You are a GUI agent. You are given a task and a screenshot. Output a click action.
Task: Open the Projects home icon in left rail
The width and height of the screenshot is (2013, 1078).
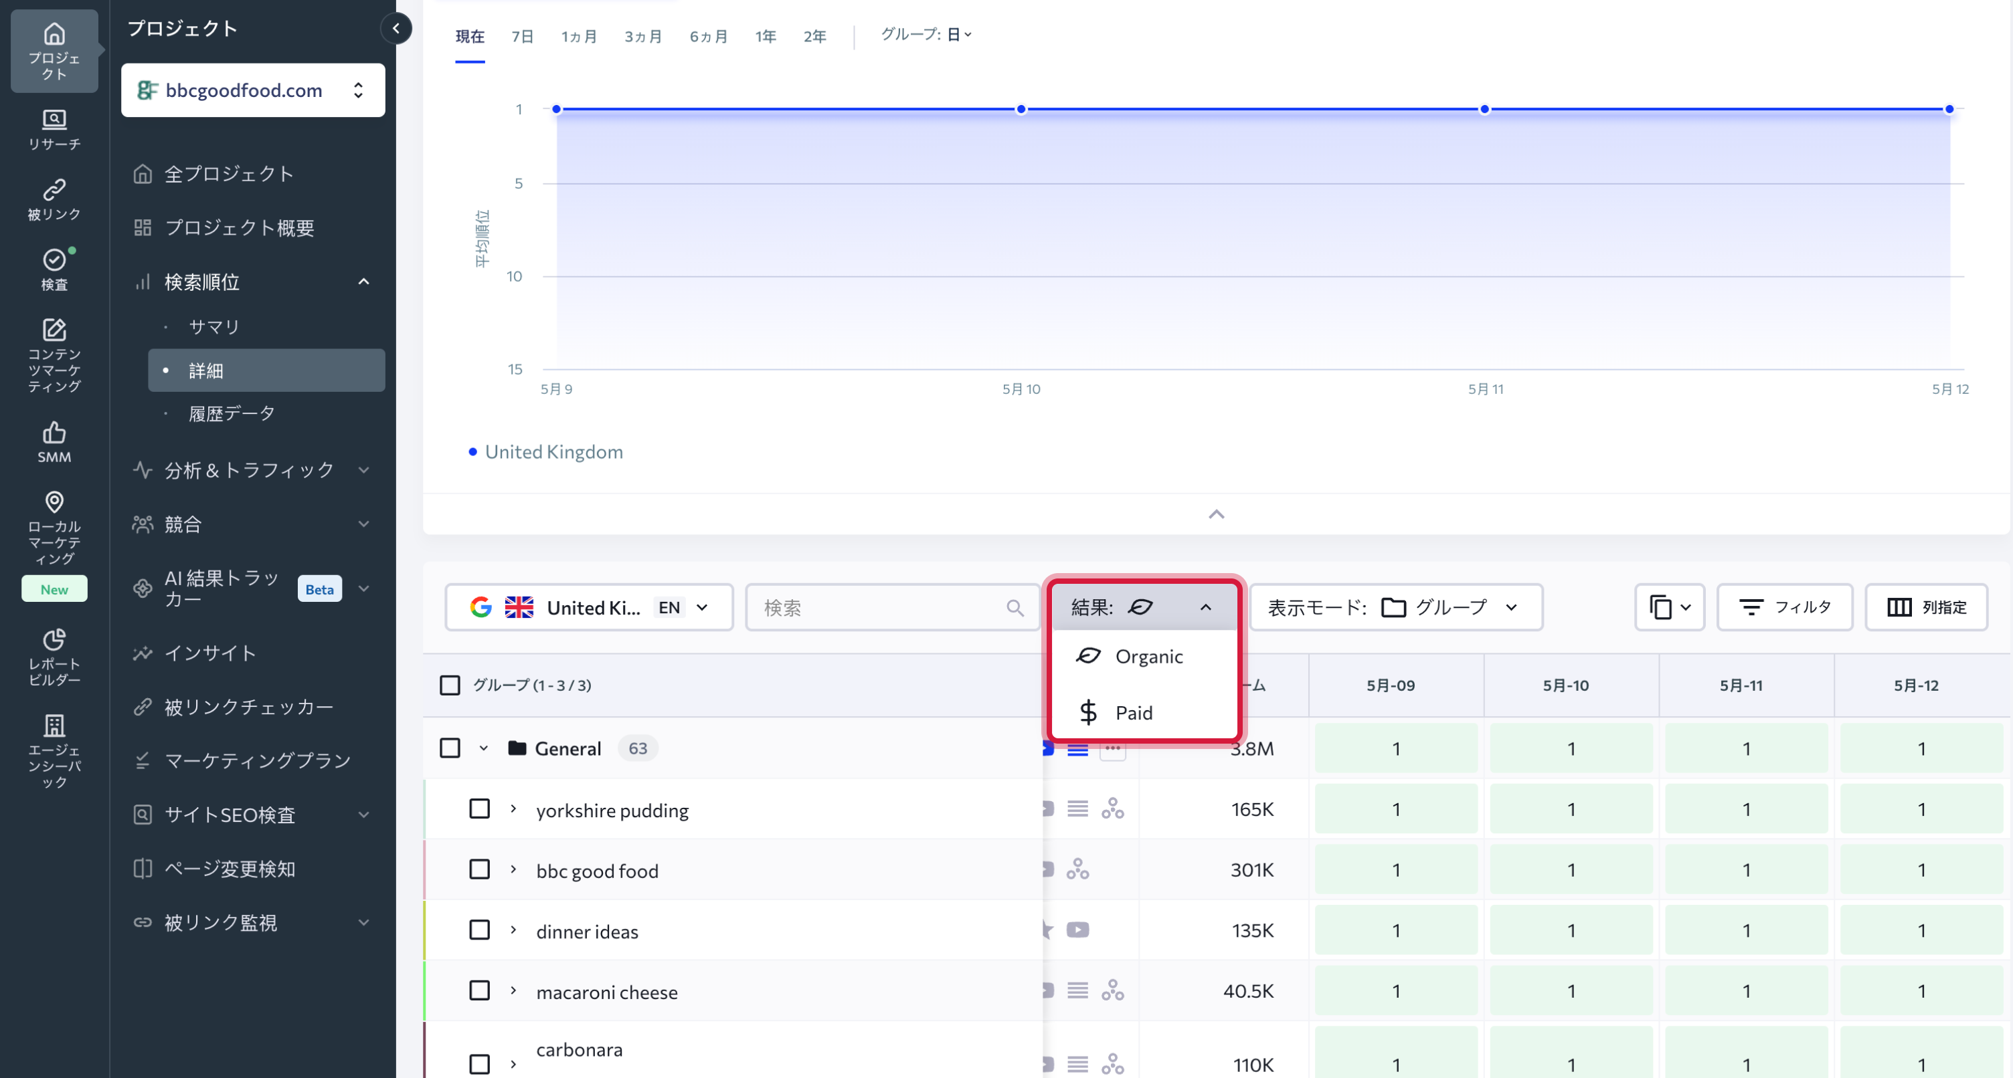coord(54,34)
